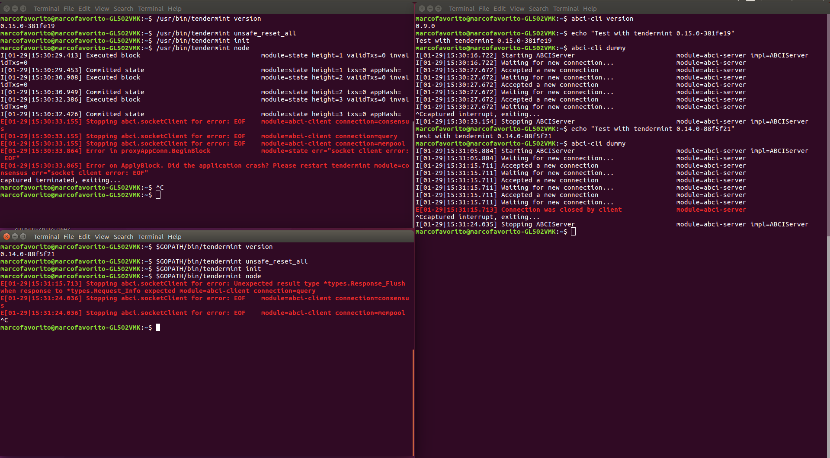830x458 pixels.
Task: Open the Help menu in the bottom-left terminal
Action: pyautogui.click(x=174, y=236)
